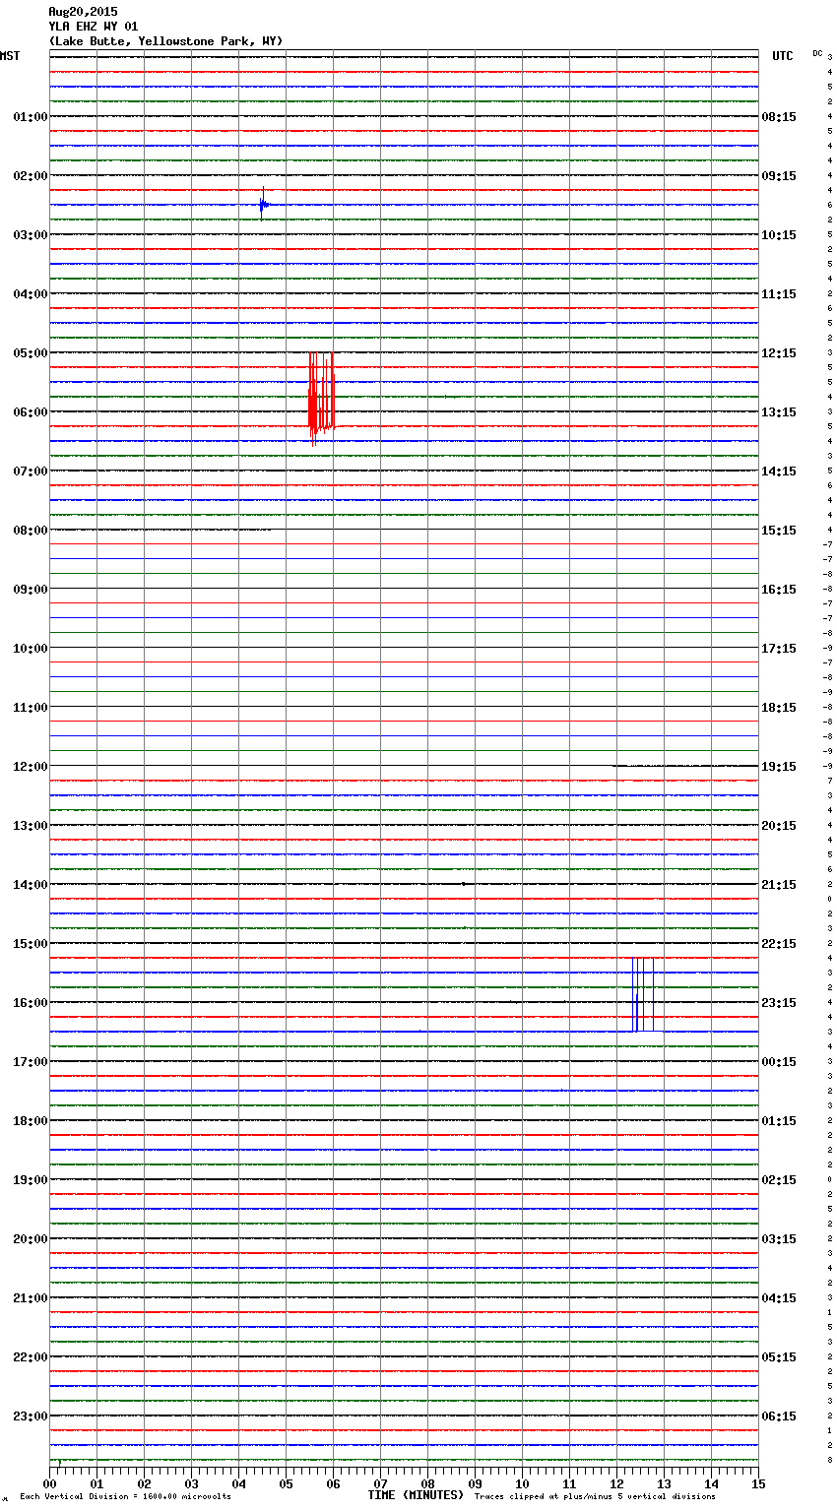Screen dimensions: 837x1510
Task: Select the 05:00 MST time label
Action: [31, 353]
